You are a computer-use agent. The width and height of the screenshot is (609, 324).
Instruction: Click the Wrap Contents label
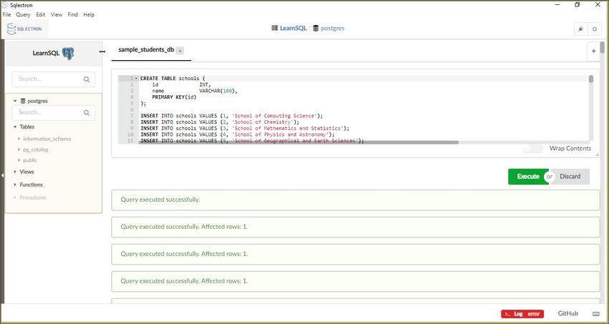tap(570, 149)
